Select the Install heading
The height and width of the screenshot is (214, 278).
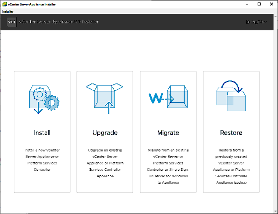pyautogui.click(x=42, y=133)
